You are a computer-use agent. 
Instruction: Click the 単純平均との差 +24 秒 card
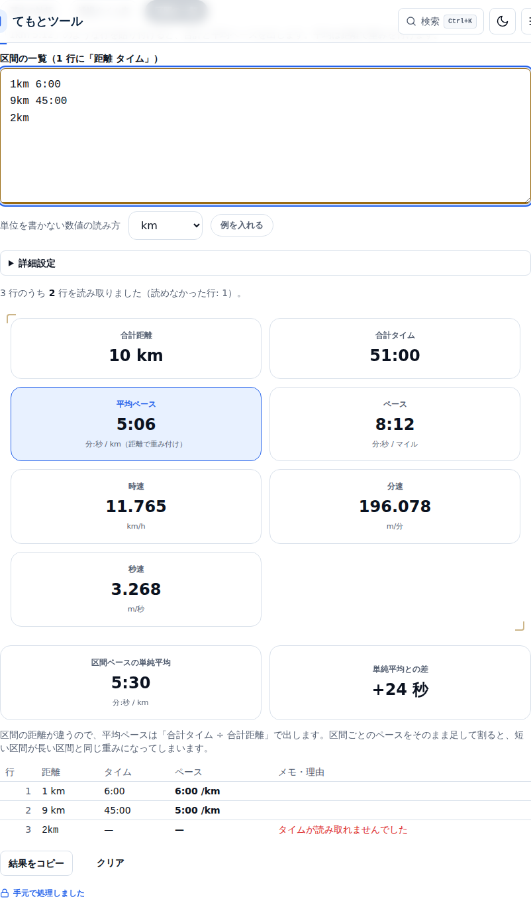pyautogui.click(x=400, y=682)
